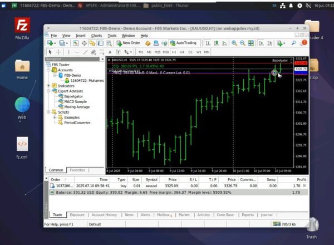Screen dimensions: 334x245
Task: Close the open buy order with X
Action: click(304, 185)
